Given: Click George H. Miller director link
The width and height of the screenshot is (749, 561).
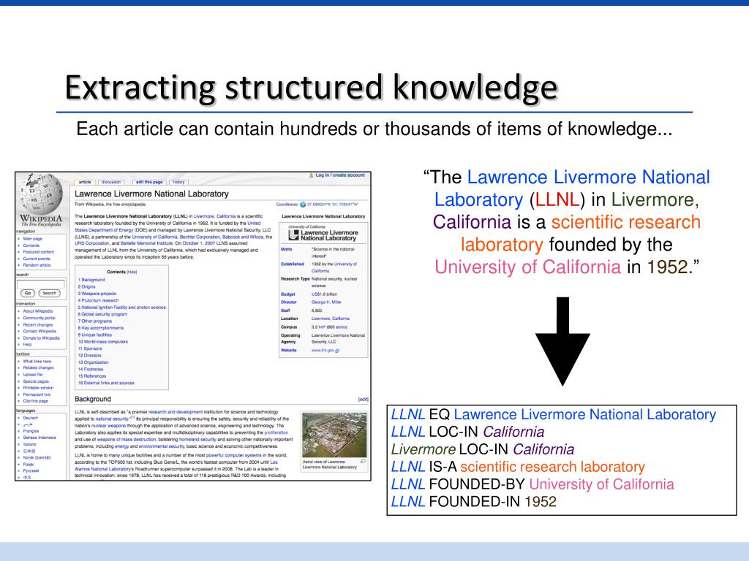Looking at the screenshot, I should (326, 302).
